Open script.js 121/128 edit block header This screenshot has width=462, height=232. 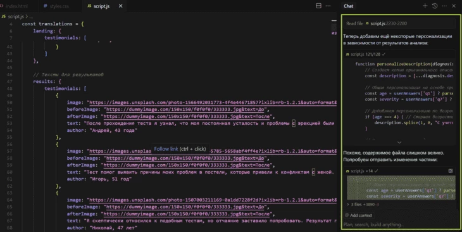pos(365,54)
